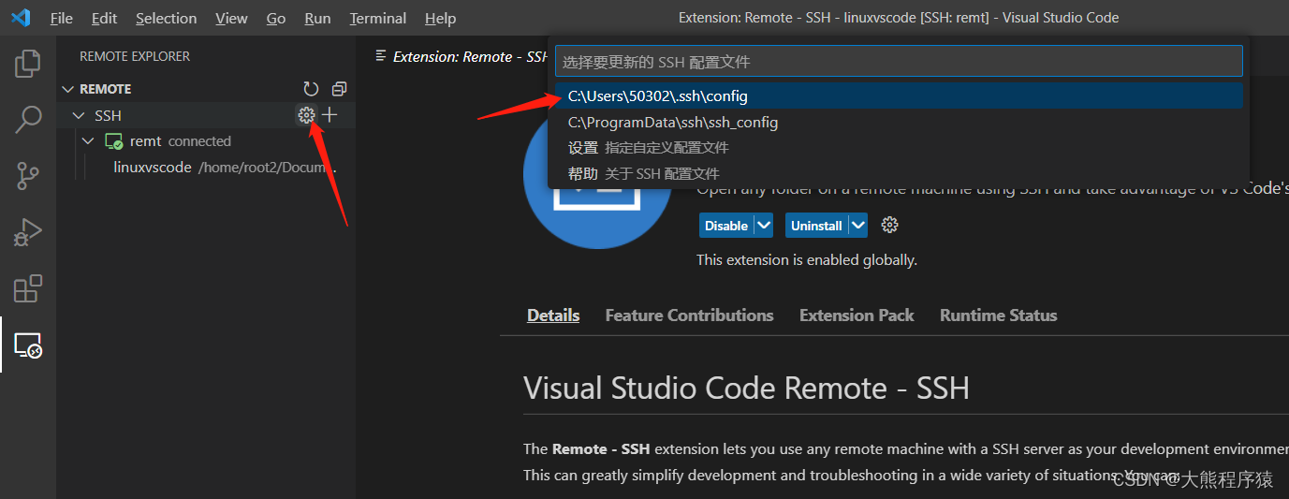1289x499 pixels.
Task: Open extension settings gear next to Uninstall
Action: point(890,225)
